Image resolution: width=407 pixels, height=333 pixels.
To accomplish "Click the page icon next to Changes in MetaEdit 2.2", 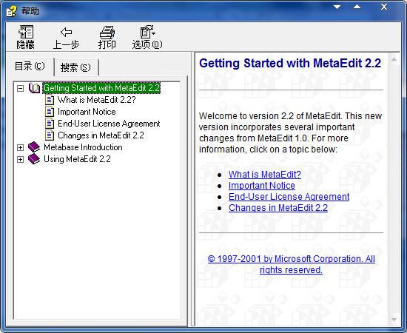I will click(x=50, y=135).
